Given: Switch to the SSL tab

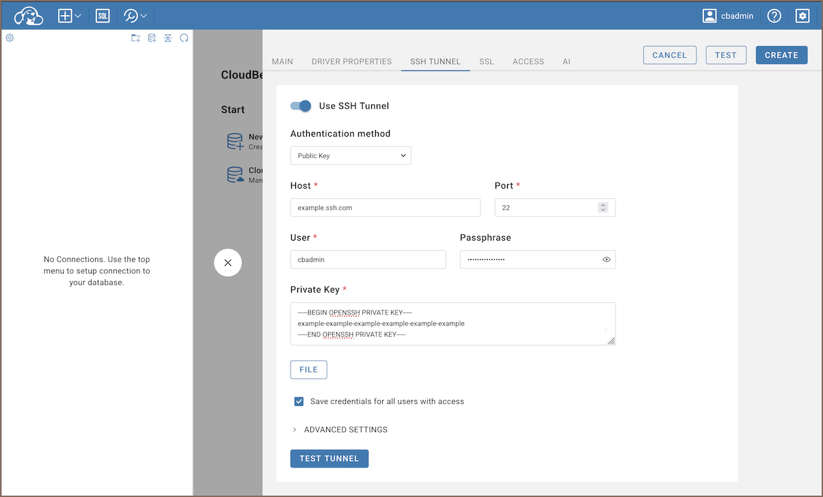Looking at the screenshot, I should 486,62.
